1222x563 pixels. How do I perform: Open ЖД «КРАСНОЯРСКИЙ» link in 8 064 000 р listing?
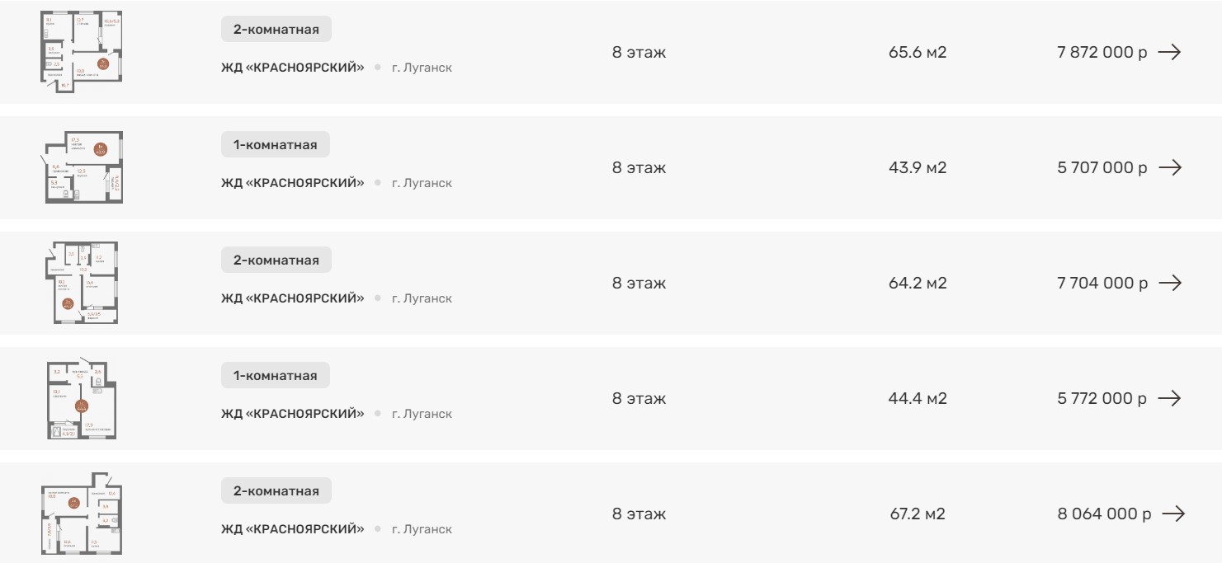click(292, 528)
